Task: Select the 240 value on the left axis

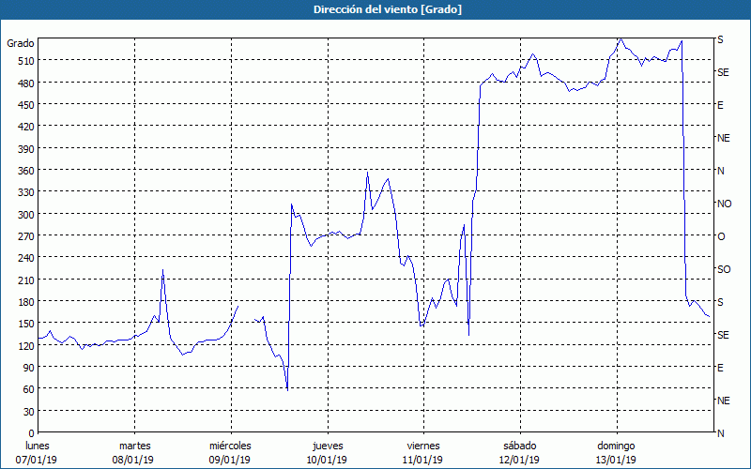Action: coord(27,258)
